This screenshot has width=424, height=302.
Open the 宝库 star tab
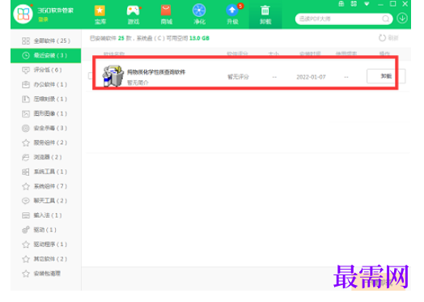(100, 15)
